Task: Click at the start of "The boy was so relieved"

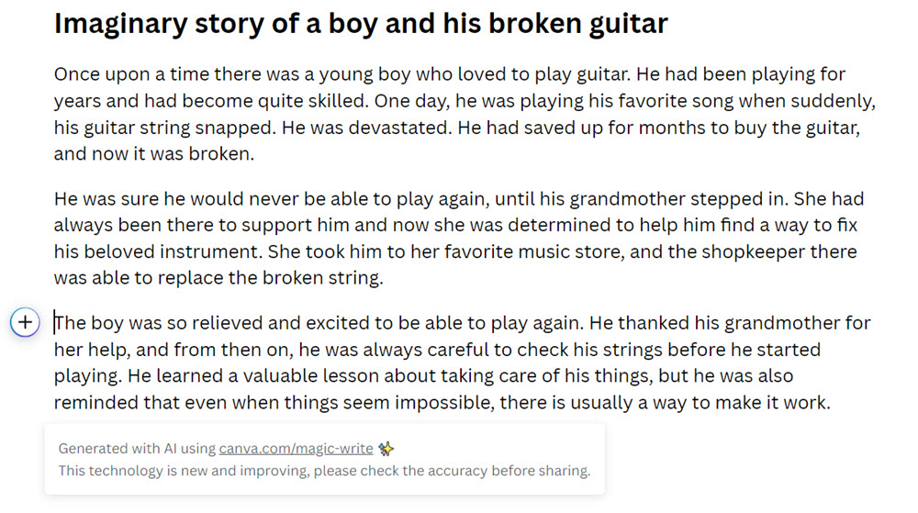Action: point(56,323)
